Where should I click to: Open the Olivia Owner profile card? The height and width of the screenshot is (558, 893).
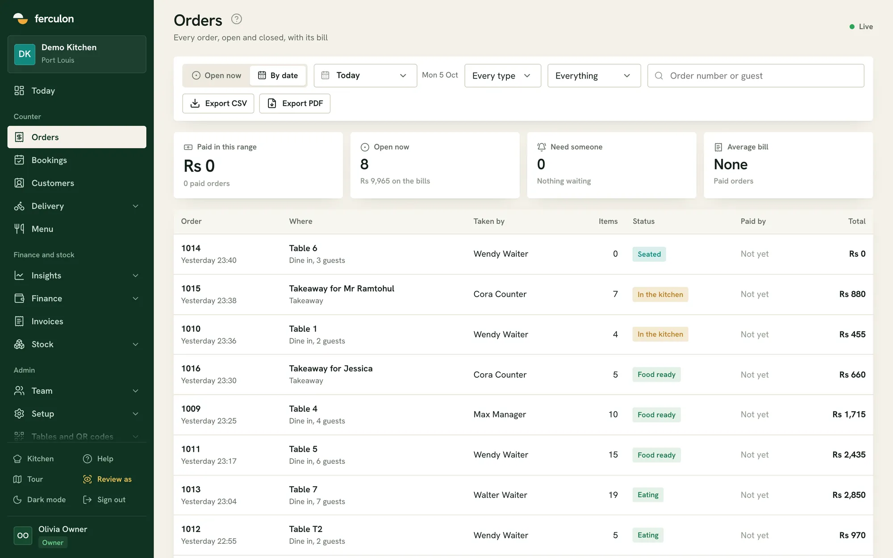tap(77, 535)
